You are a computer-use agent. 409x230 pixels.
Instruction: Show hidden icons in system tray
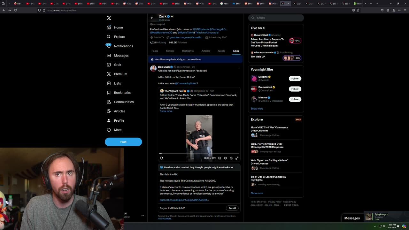pyautogui.click(x=375, y=226)
